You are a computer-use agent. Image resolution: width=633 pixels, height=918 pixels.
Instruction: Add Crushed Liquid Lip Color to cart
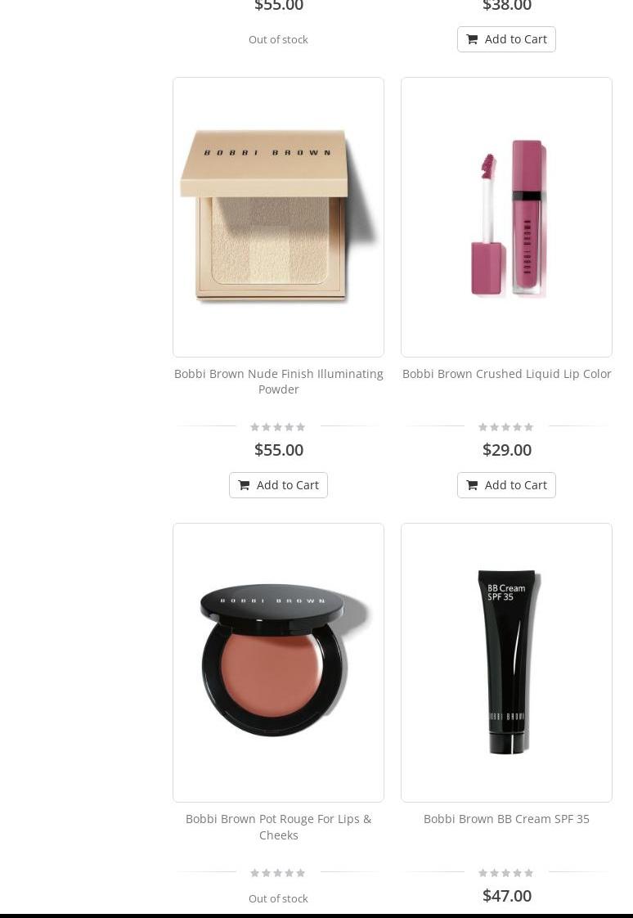click(x=506, y=485)
